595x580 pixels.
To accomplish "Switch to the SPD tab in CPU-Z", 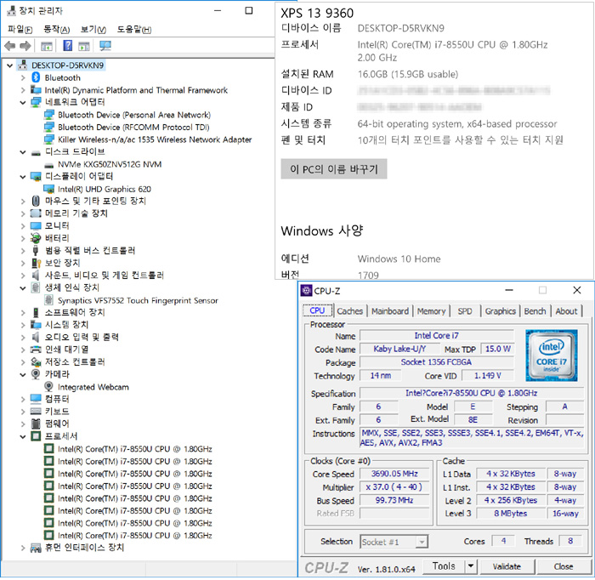I will tap(465, 311).
